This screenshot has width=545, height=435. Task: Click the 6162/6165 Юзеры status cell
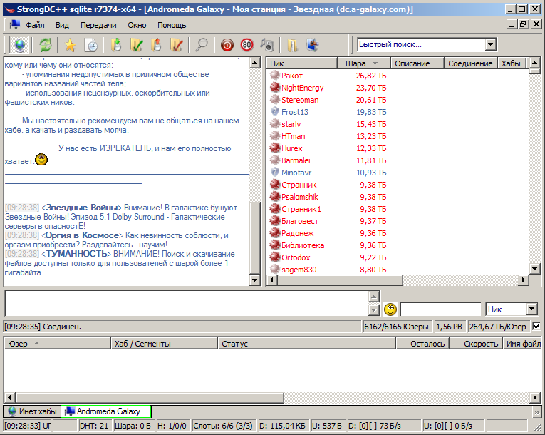(396, 327)
